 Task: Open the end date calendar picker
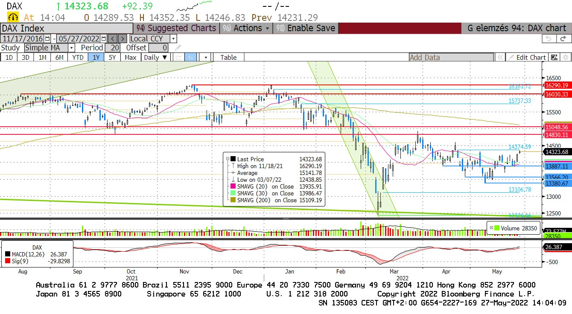pyautogui.click(x=104, y=38)
